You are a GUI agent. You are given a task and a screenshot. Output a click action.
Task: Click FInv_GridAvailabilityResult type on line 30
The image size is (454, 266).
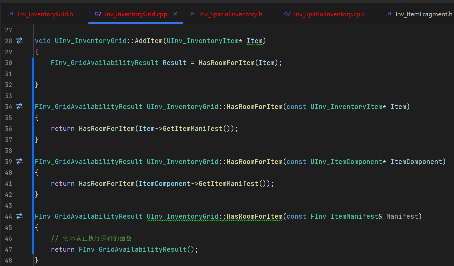click(105, 63)
